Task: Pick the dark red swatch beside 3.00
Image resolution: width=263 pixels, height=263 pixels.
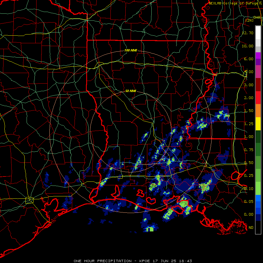Action: (x=258, y=85)
